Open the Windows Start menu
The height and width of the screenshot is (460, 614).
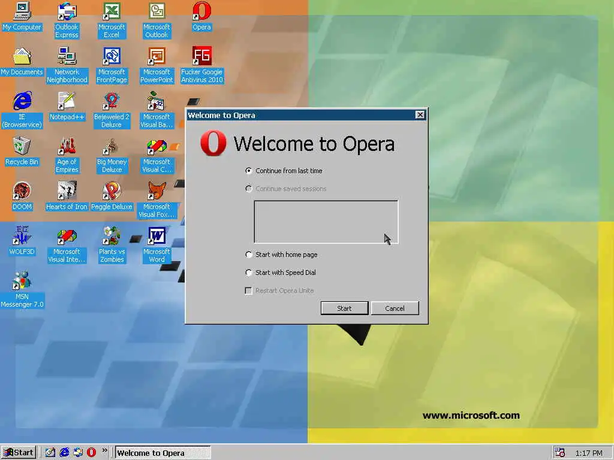click(19, 453)
